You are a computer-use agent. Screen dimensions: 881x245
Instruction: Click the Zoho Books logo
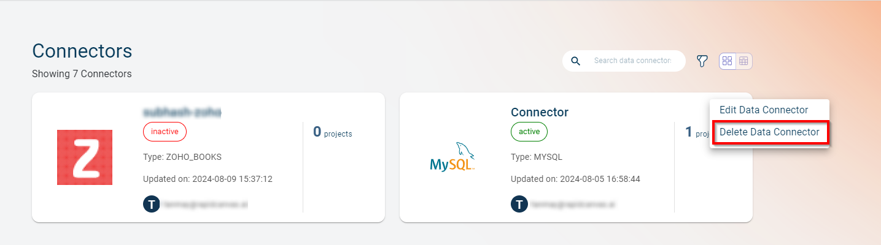point(85,157)
